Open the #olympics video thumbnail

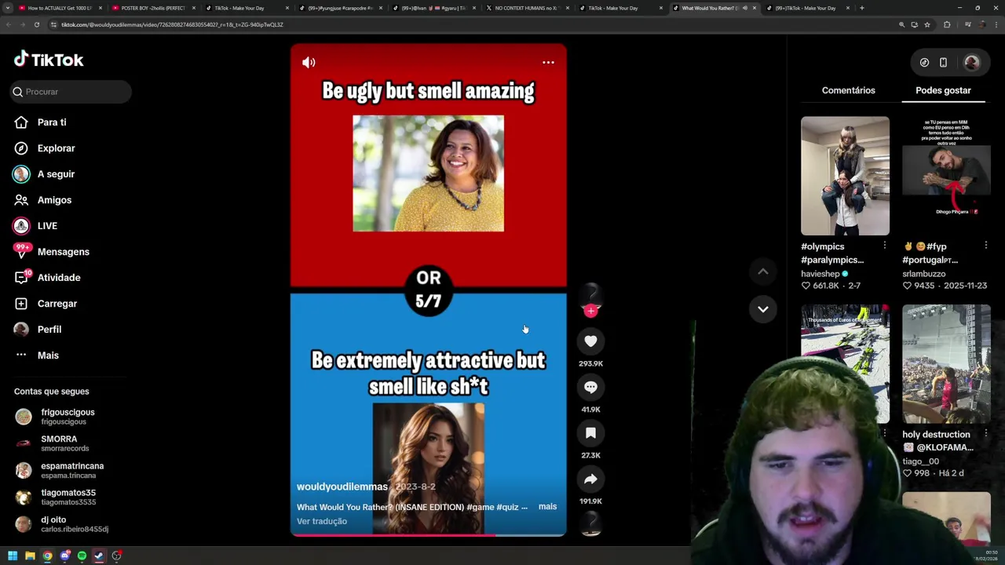pos(845,176)
